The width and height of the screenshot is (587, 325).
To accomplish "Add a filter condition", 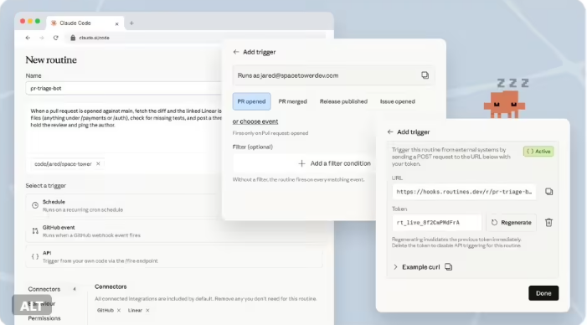I will tap(304, 163).
